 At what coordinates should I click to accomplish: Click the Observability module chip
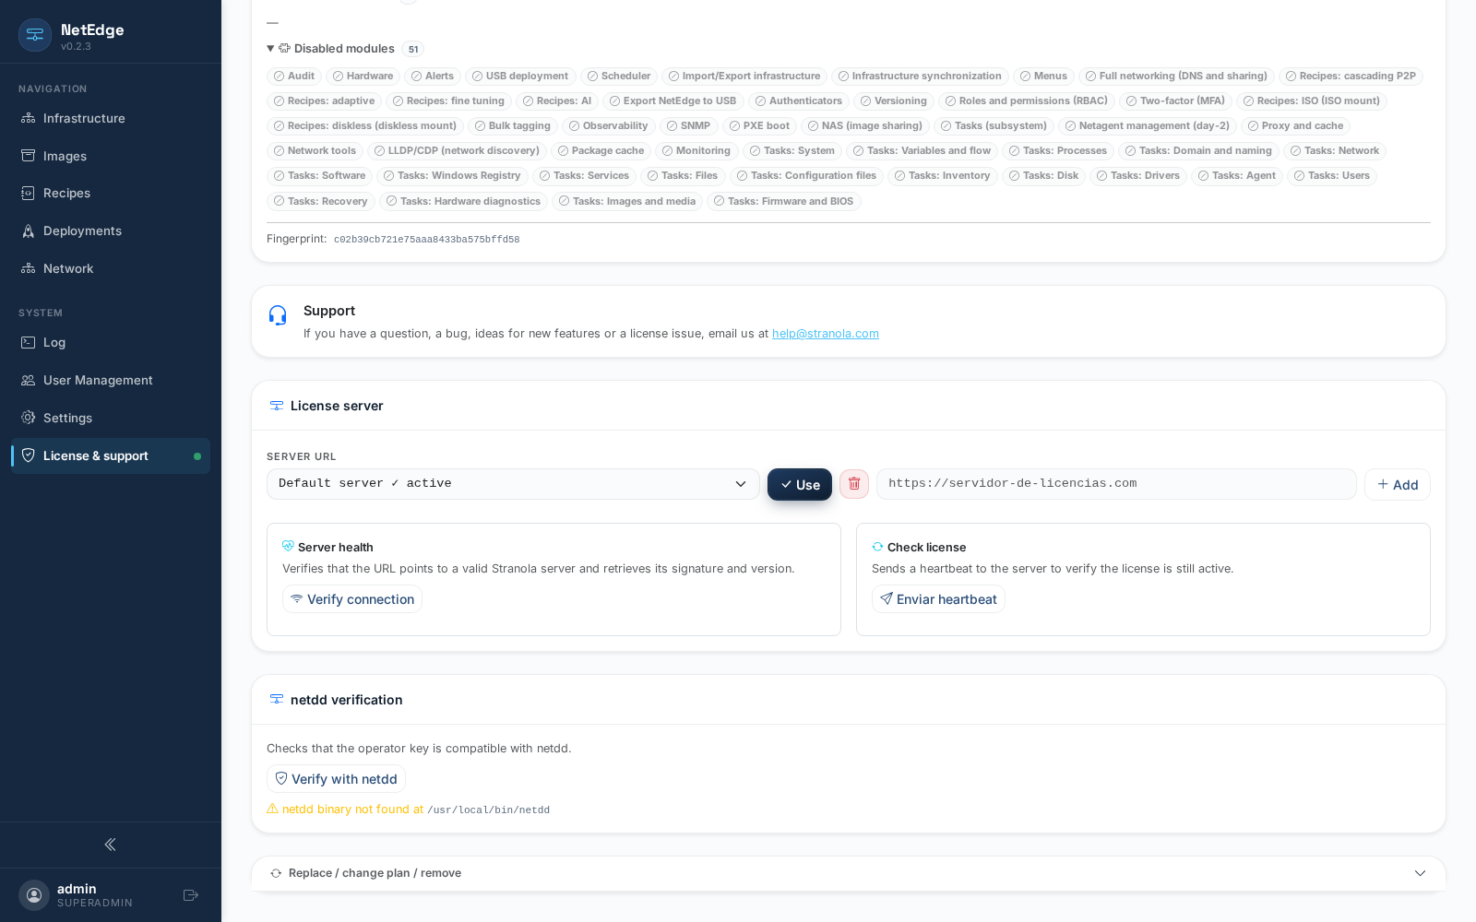point(609,126)
